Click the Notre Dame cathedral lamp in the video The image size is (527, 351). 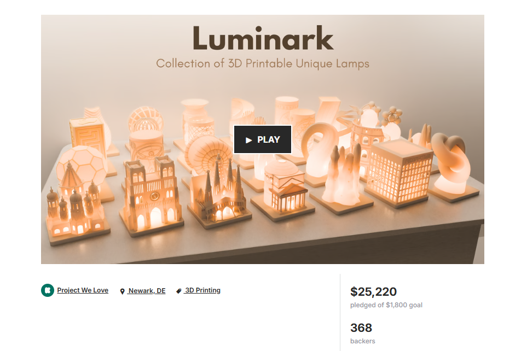click(151, 196)
